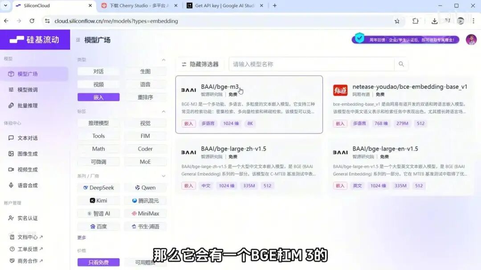Viewport: 481px width, 270px height.
Task: Toggle 视觉 tag filter
Action: (x=145, y=123)
